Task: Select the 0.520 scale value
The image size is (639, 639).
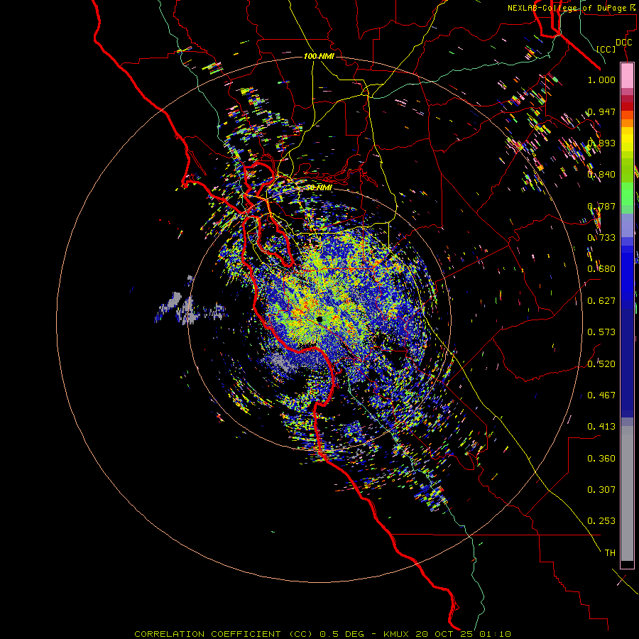Action: [601, 364]
